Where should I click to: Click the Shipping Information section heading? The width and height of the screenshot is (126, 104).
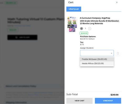coord(16,102)
